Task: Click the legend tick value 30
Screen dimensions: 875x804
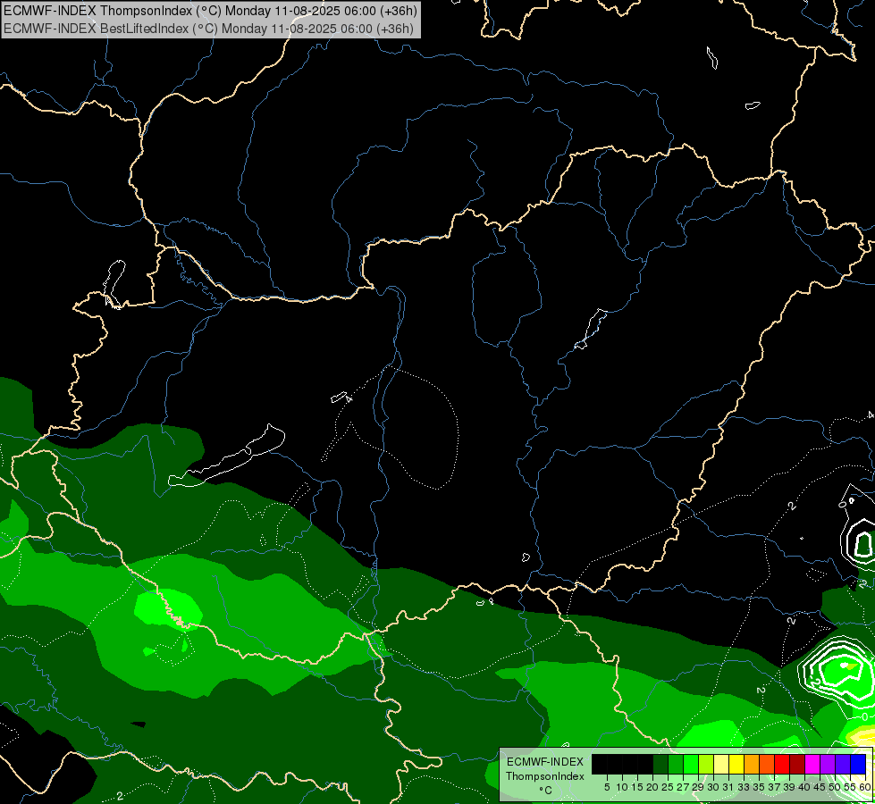Action: (713, 787)
